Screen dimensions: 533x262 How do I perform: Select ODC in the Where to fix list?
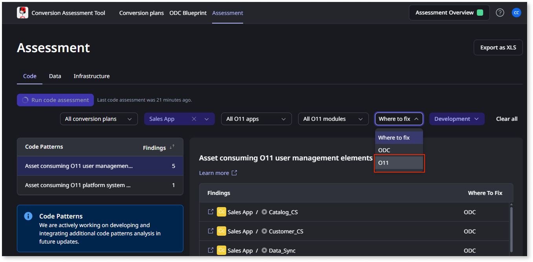pos(399,150)
